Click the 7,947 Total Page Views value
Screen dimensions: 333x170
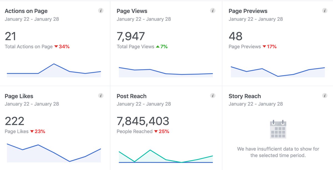[x=131, y=36]
